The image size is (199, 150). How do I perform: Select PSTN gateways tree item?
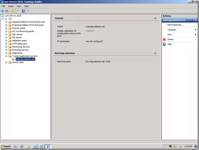(19, 44)
